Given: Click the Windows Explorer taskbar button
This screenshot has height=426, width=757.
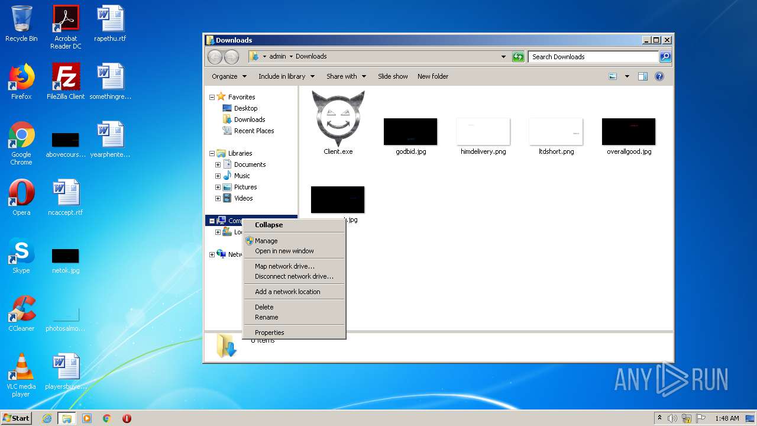Looking at the screenshot, I should 67,418.
